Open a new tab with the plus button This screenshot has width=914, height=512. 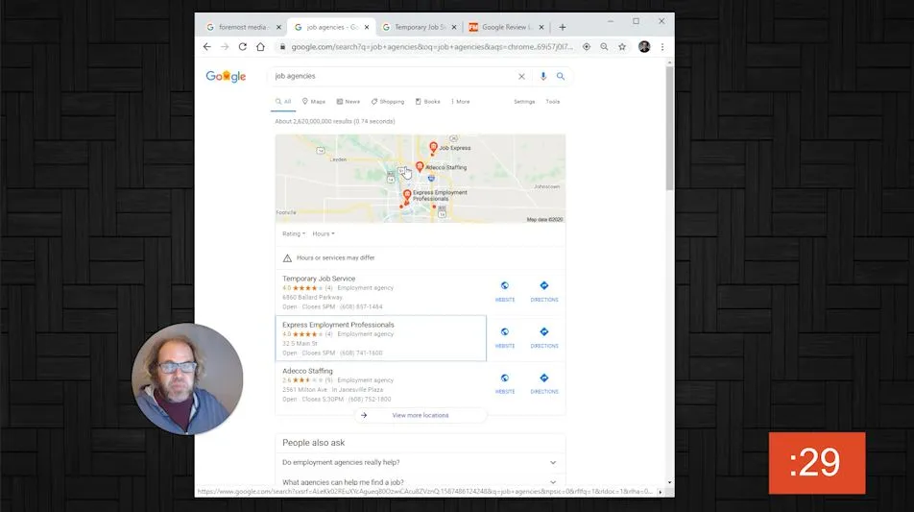562,27
